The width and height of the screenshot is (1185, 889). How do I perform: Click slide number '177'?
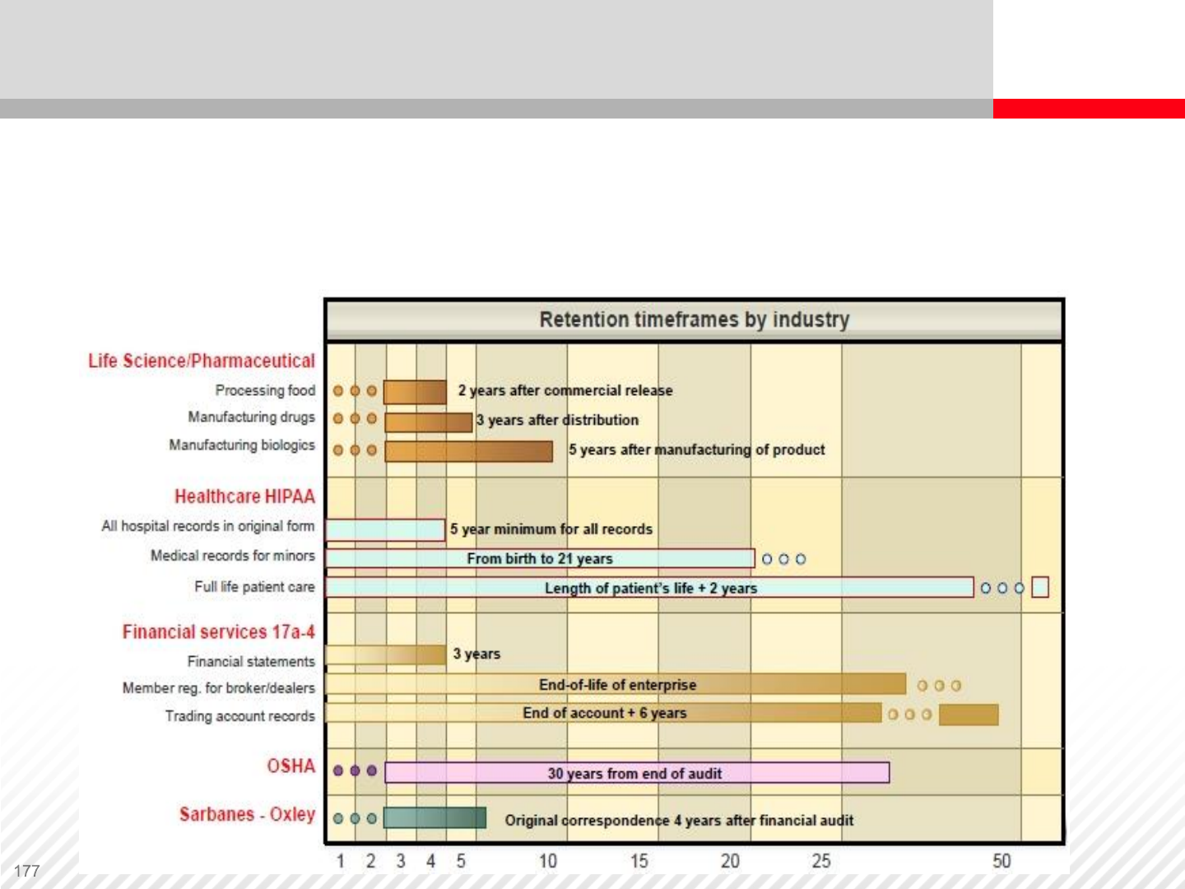pos(27,871)
